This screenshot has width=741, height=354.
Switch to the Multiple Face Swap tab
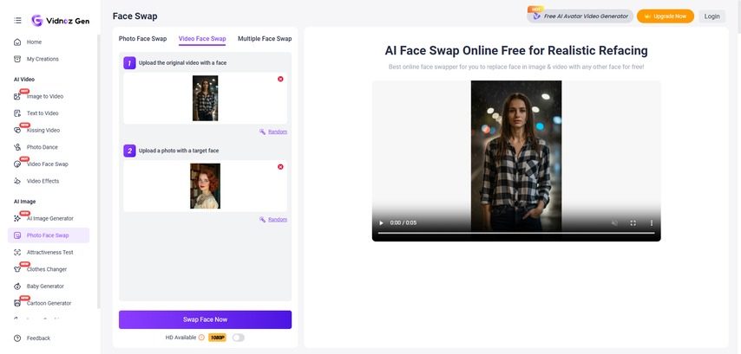click(x=265, y=39)
